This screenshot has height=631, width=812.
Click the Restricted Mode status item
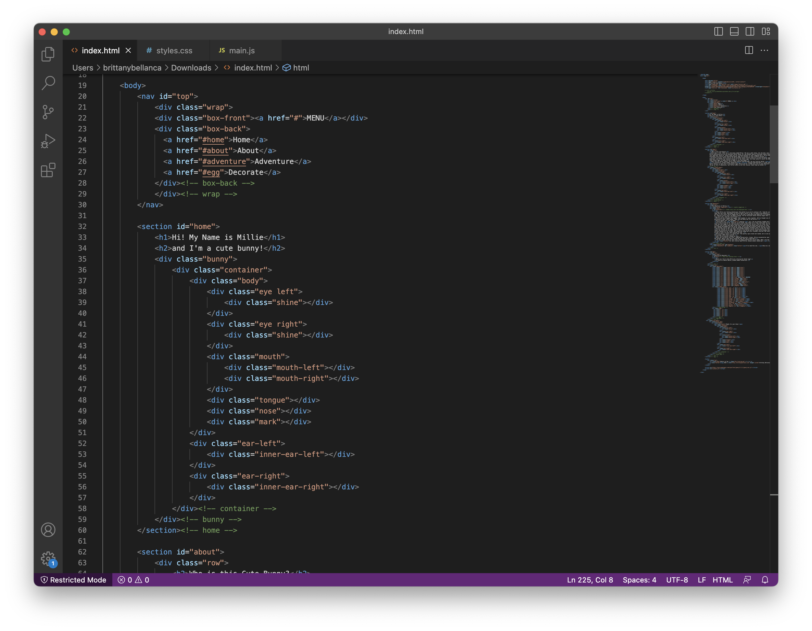coord(73,580)
